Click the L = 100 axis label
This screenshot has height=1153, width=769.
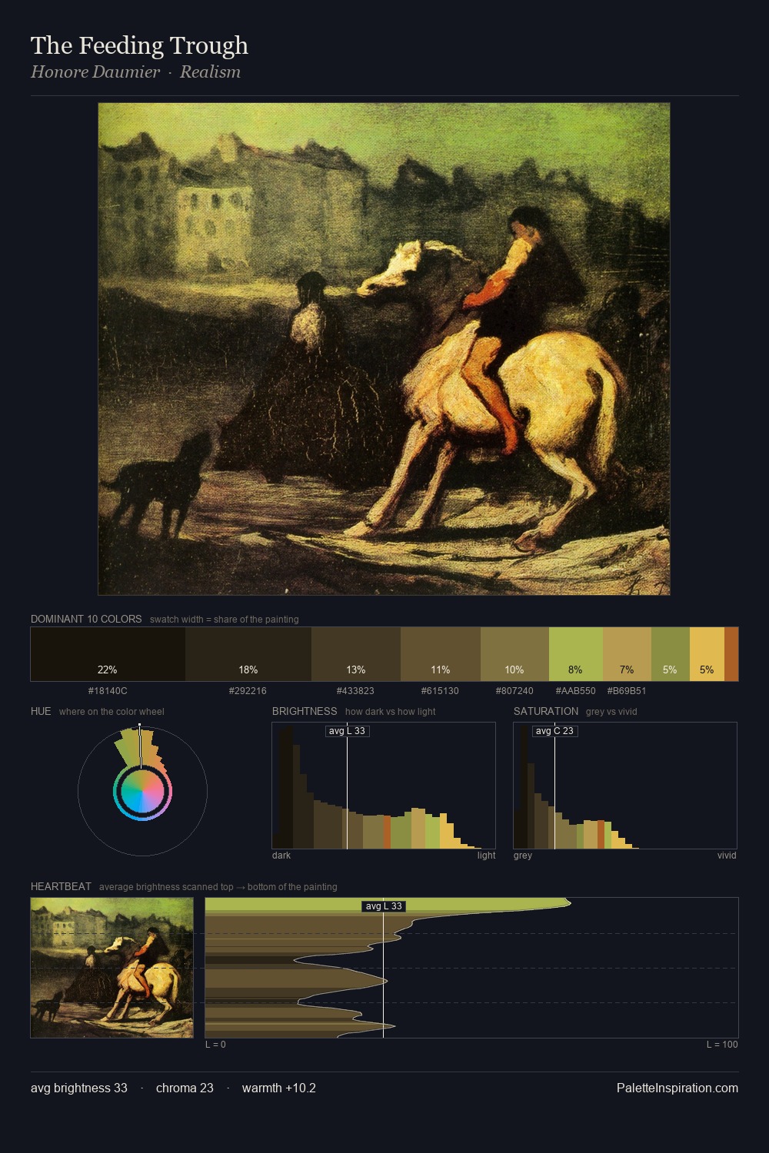722,1045
